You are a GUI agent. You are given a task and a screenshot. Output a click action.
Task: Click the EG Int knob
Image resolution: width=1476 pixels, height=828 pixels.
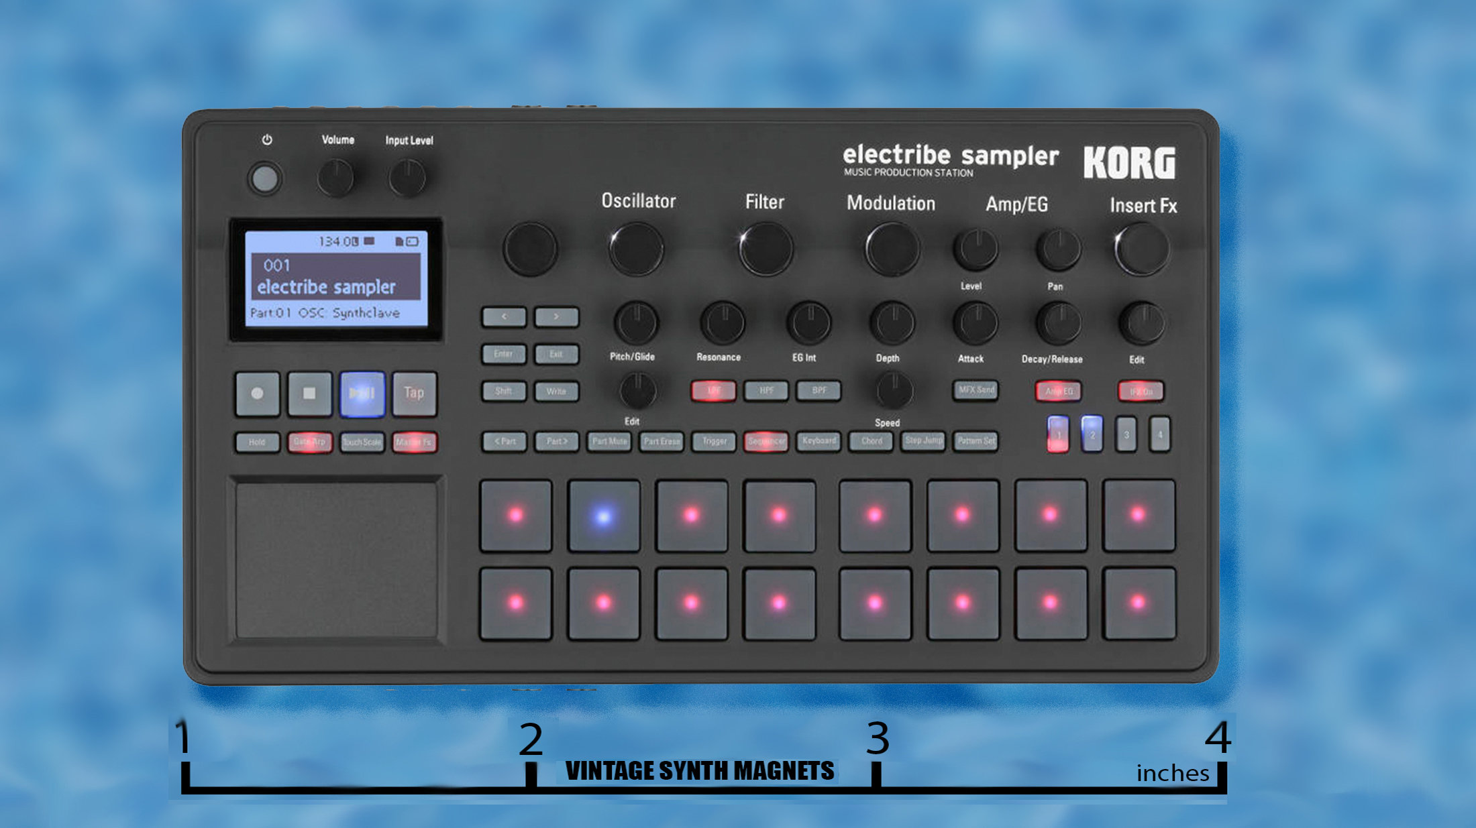(809, 322)
